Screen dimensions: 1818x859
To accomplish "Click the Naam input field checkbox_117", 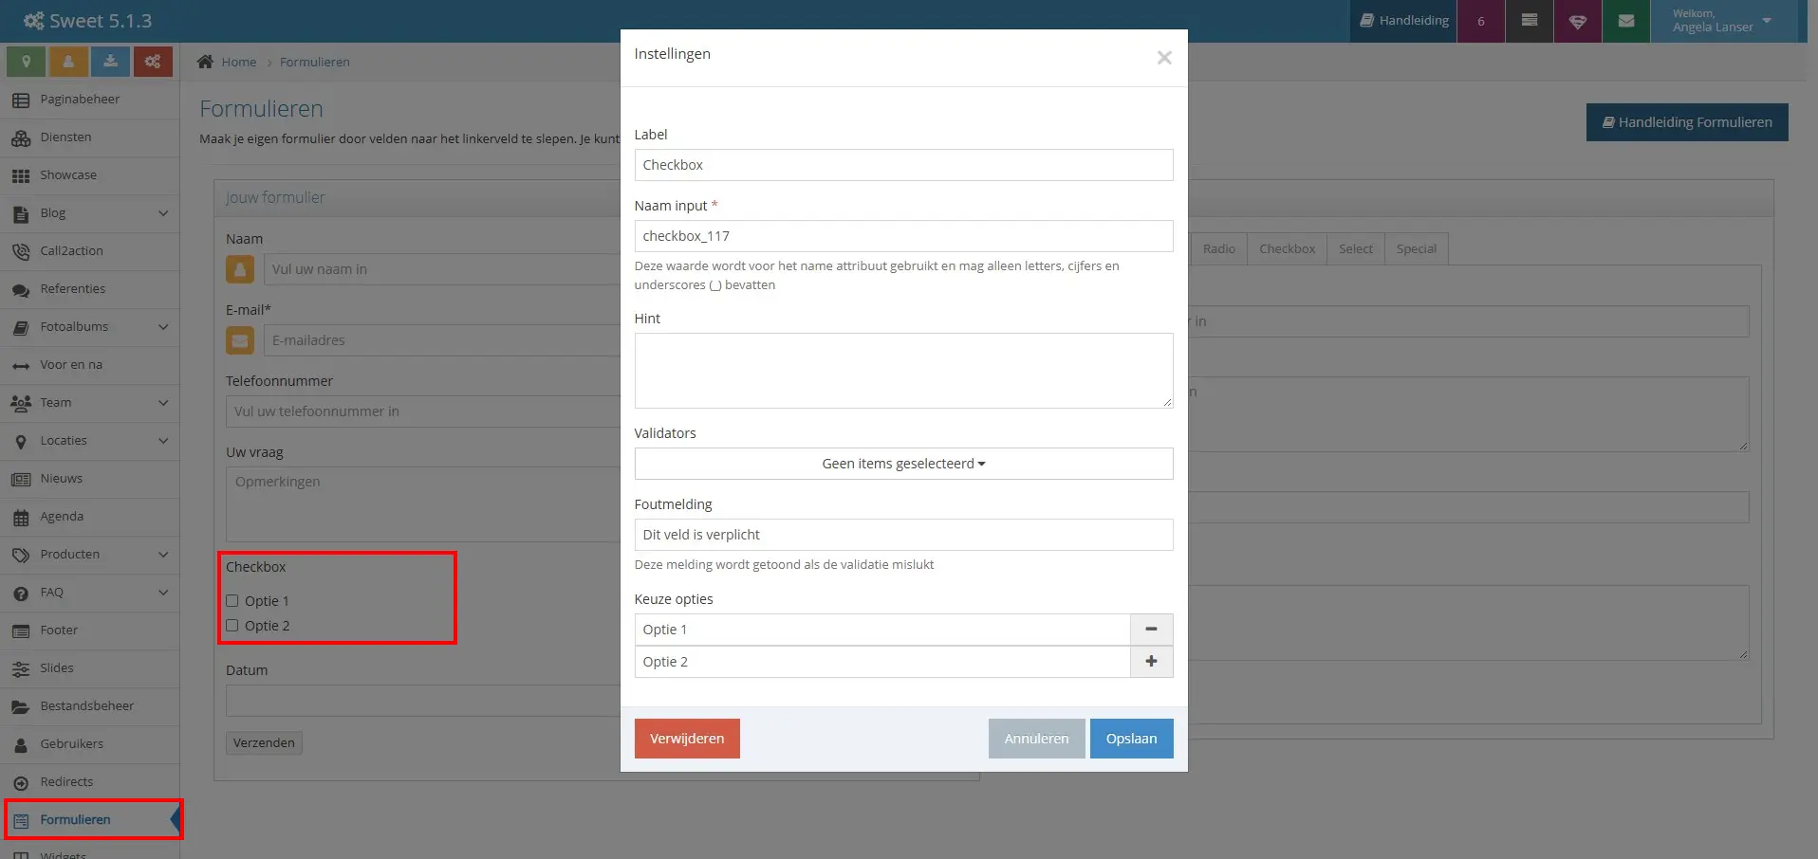I will pos(903,236).
